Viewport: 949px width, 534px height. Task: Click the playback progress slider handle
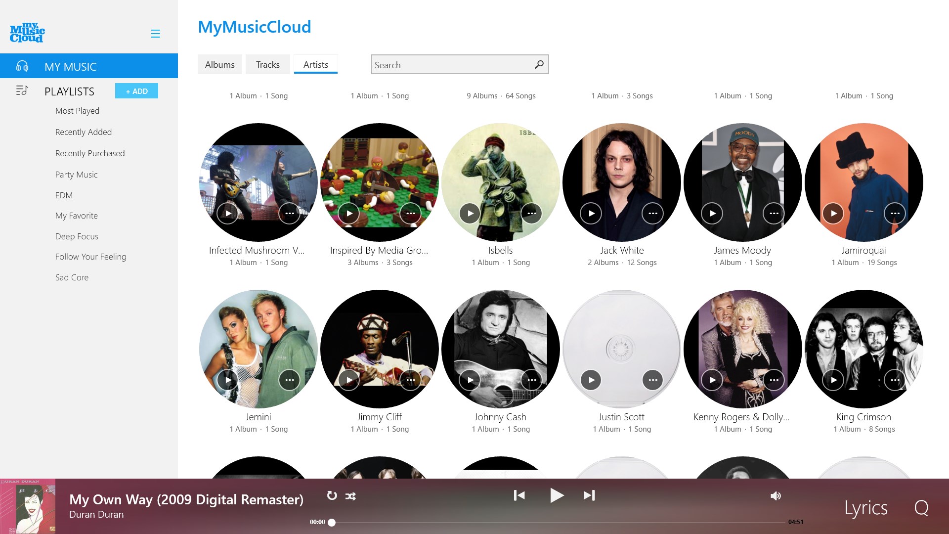coord(332,522)
